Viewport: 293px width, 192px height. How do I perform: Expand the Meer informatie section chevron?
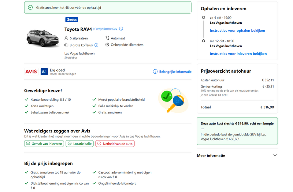tap(275, 155)
